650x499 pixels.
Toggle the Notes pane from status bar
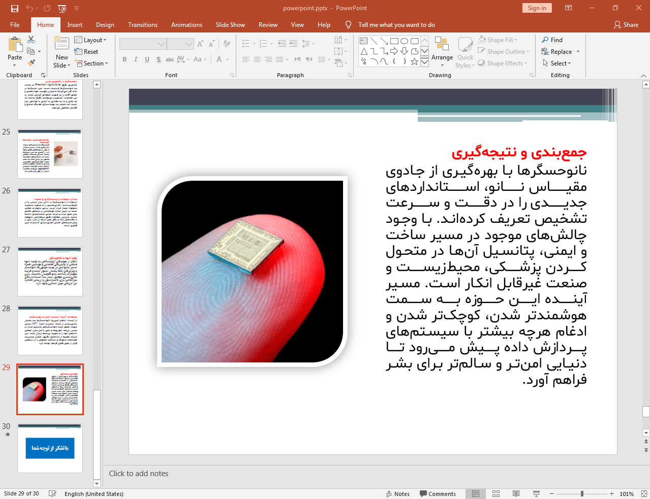(x=398, y=493)
